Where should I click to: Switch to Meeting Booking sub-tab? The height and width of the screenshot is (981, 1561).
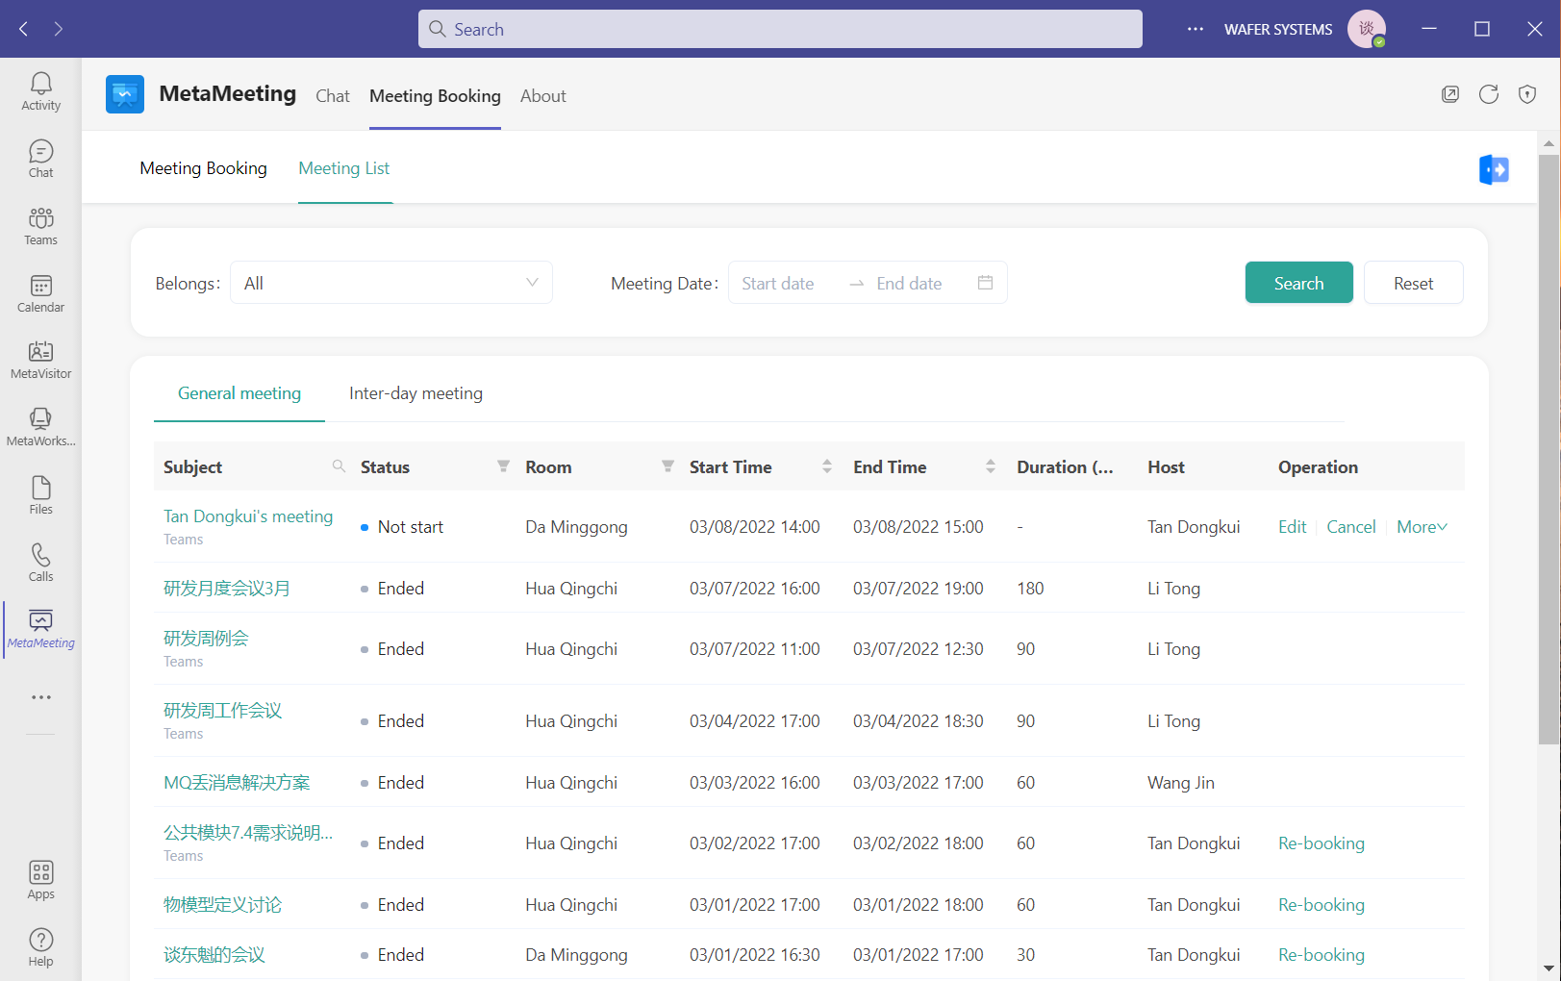pyautogui.click(x=203, y=168)
